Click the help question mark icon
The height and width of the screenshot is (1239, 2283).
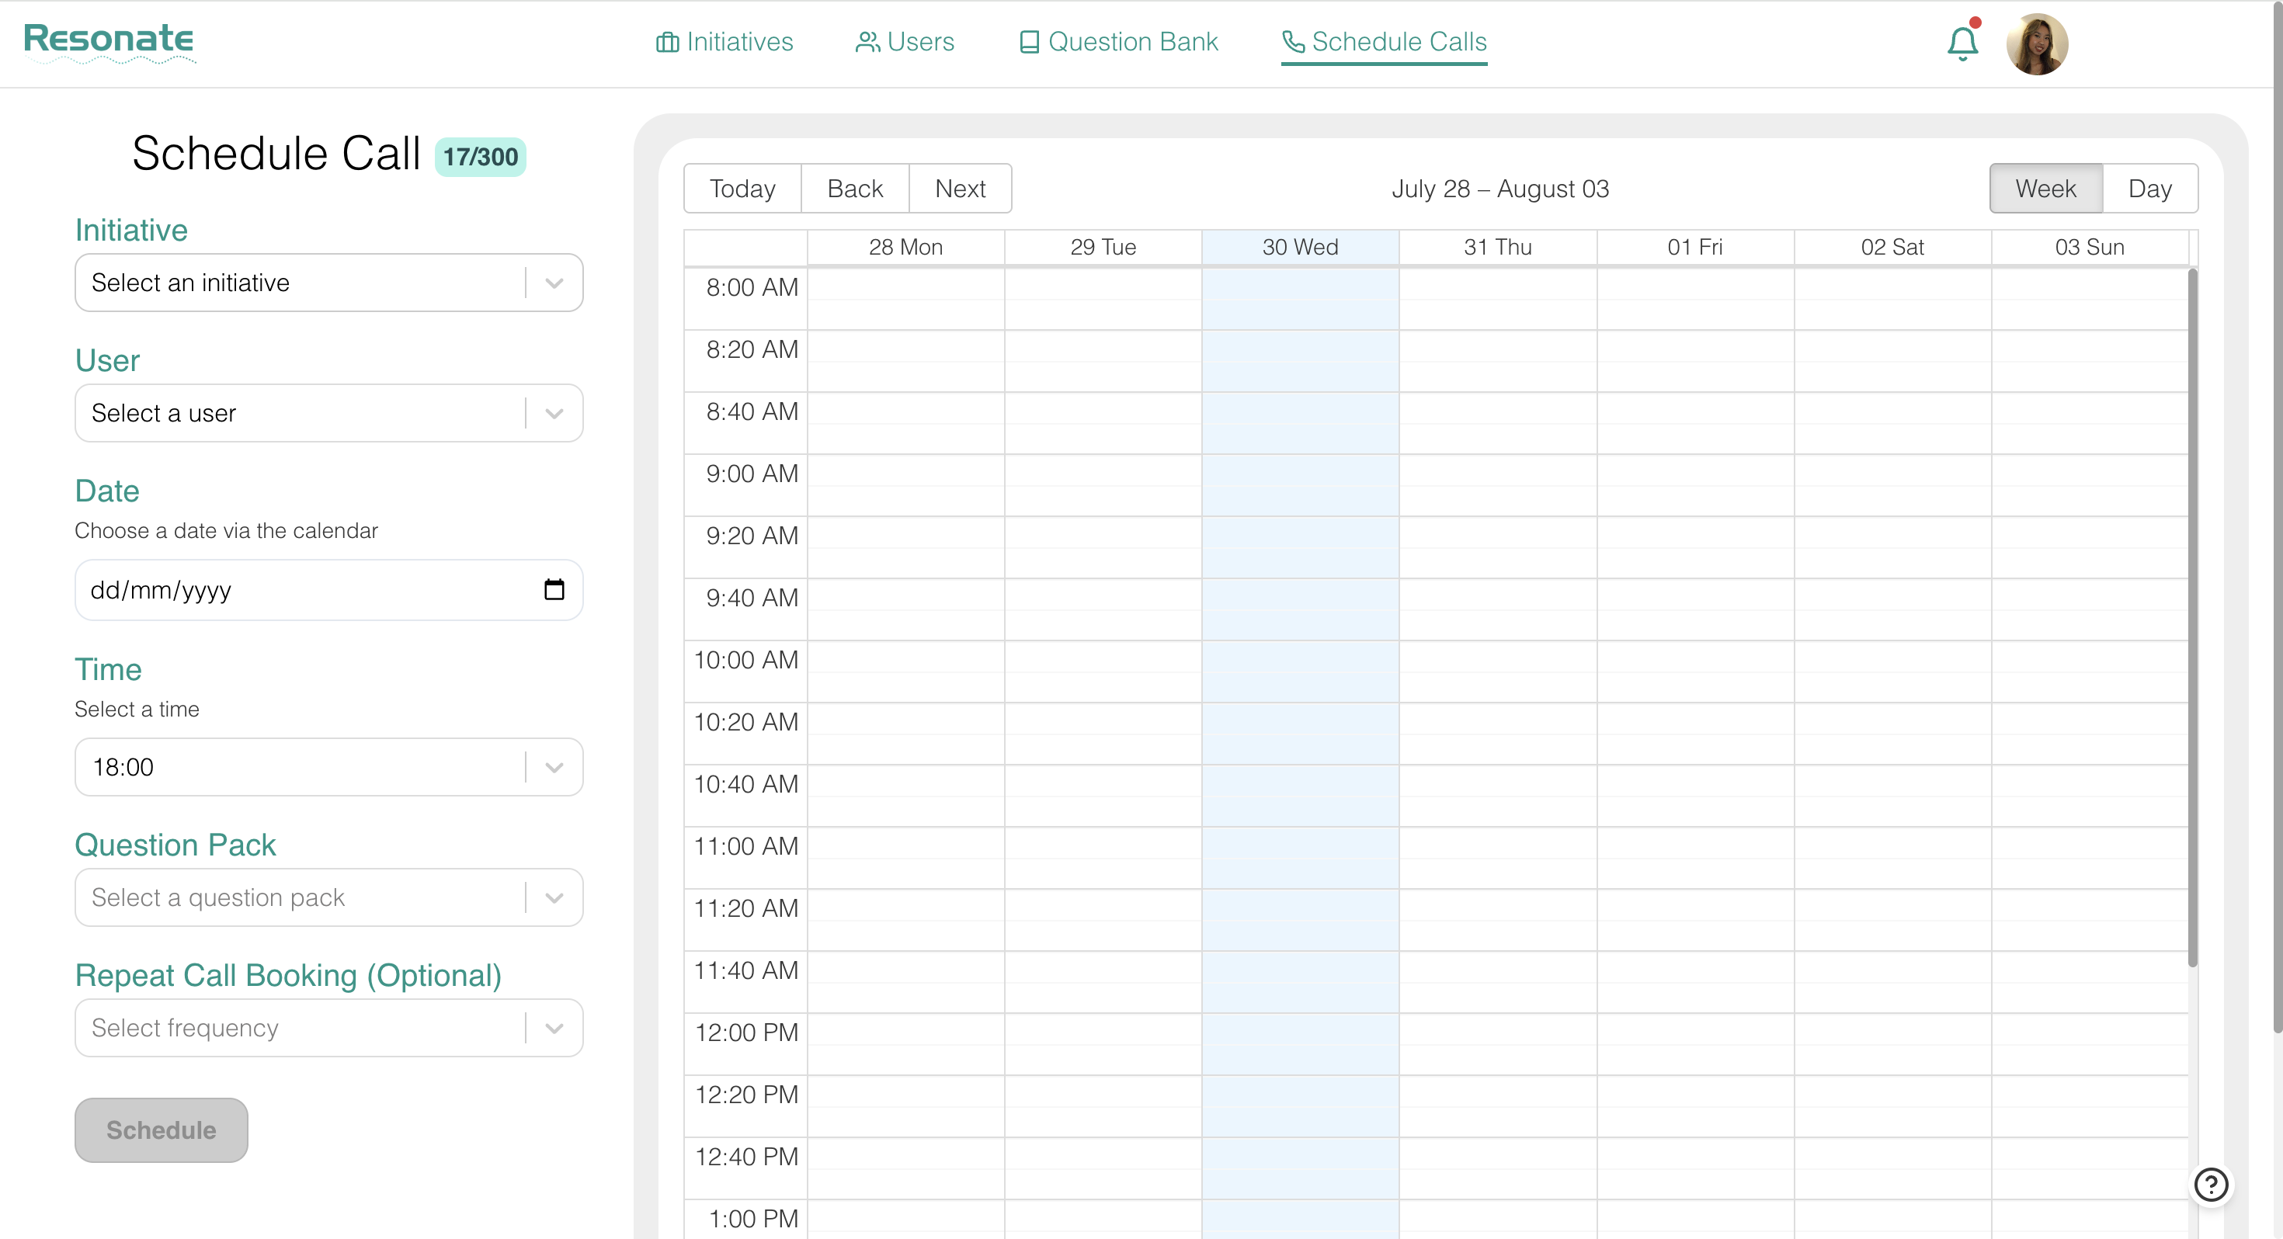[2210, 1184]
